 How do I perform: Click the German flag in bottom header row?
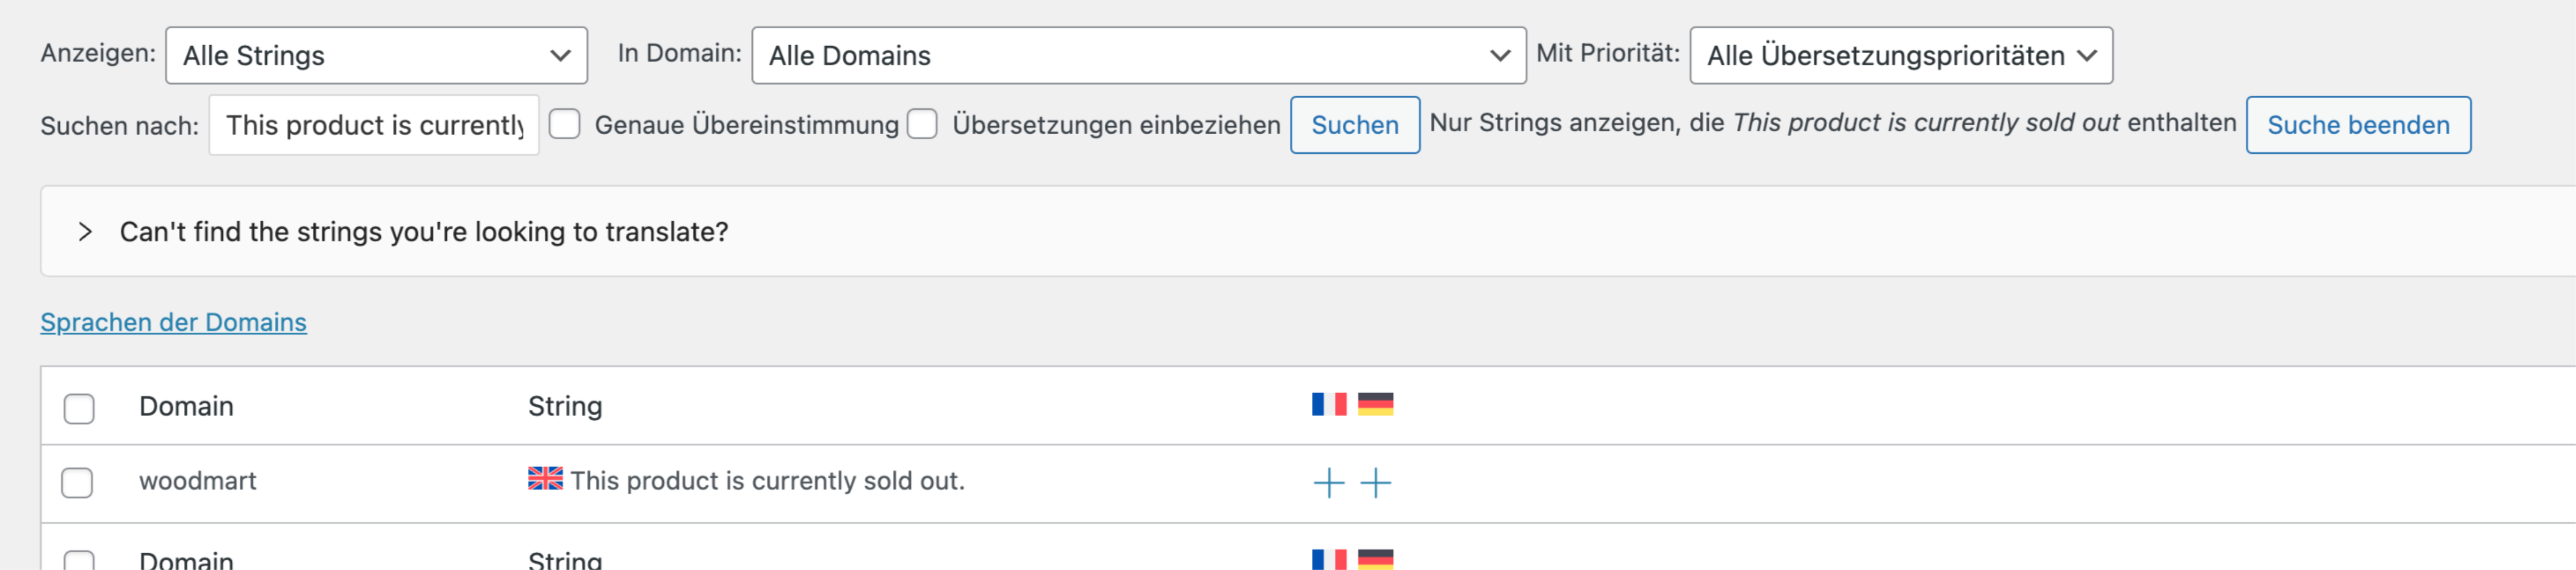[x=1376, y=559]
